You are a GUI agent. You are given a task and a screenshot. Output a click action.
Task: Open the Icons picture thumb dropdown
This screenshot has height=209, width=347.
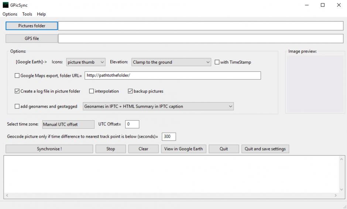pos(86,62)
